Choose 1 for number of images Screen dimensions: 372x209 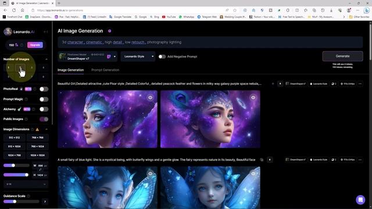click(9, 67)
